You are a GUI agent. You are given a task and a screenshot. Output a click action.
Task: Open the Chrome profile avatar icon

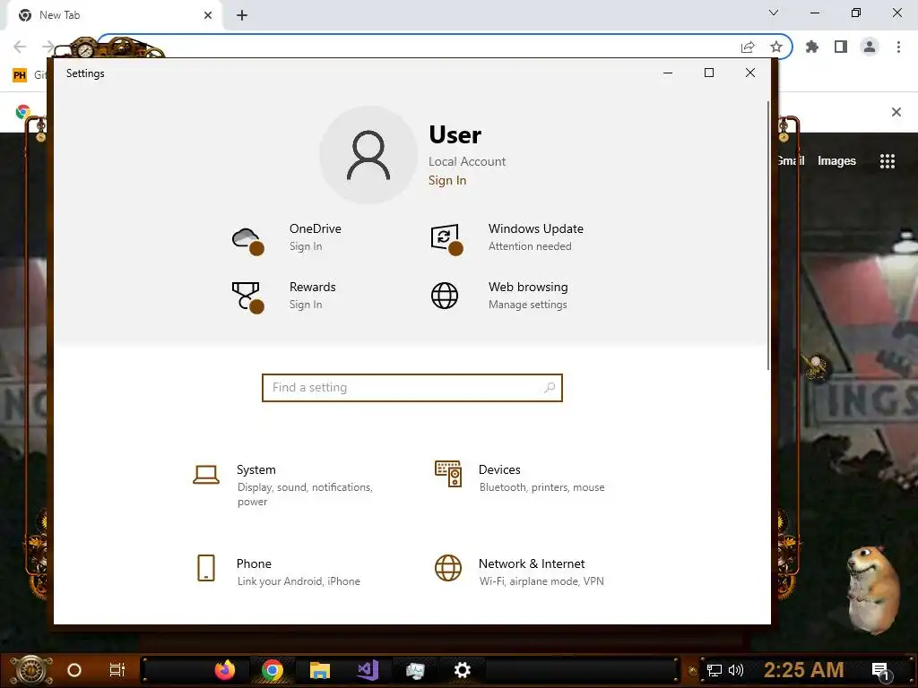point(870,47)
